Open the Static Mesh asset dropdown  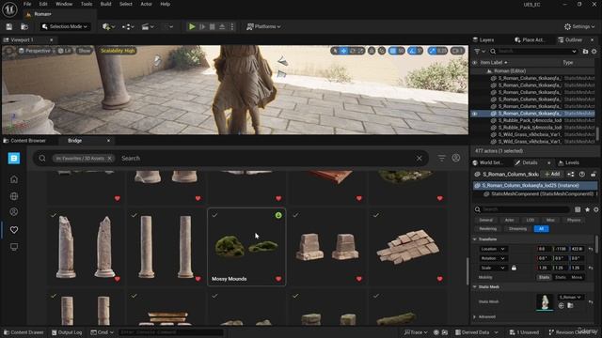click(x=570, y=297)
